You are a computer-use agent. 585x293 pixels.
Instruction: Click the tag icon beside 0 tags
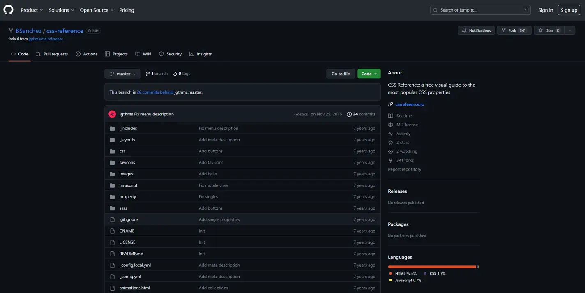click(x=175, y=74)
